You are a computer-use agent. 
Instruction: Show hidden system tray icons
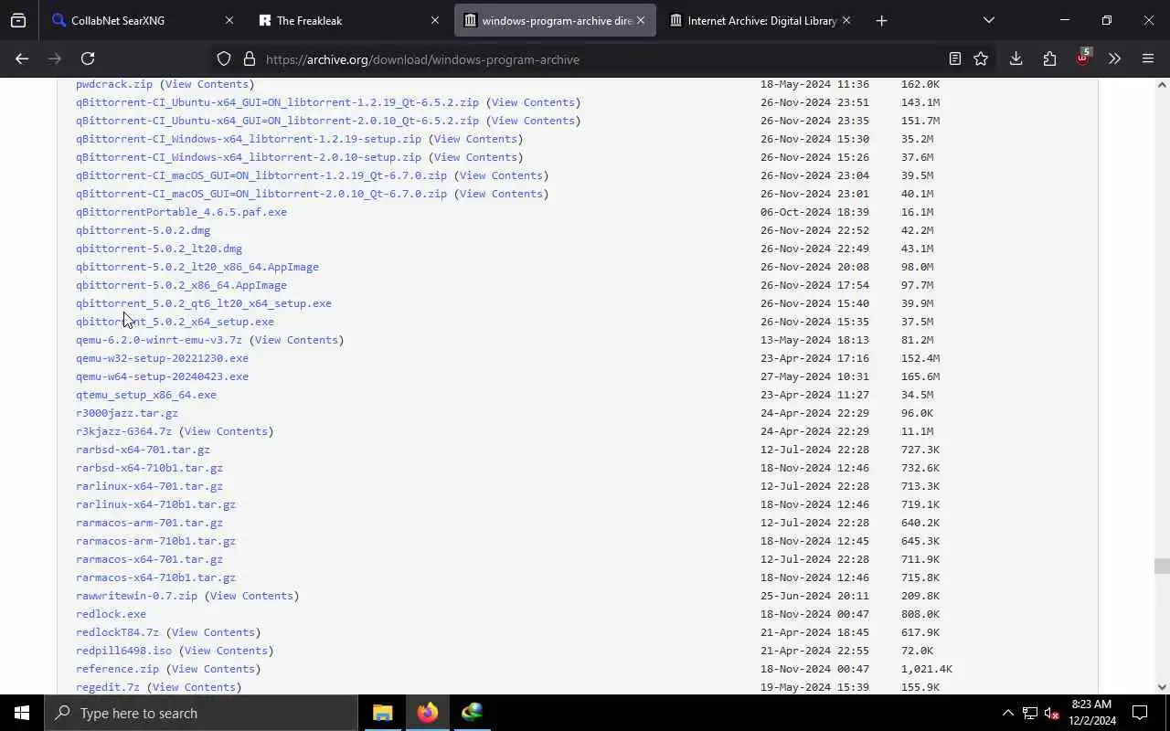[1007, 713]
